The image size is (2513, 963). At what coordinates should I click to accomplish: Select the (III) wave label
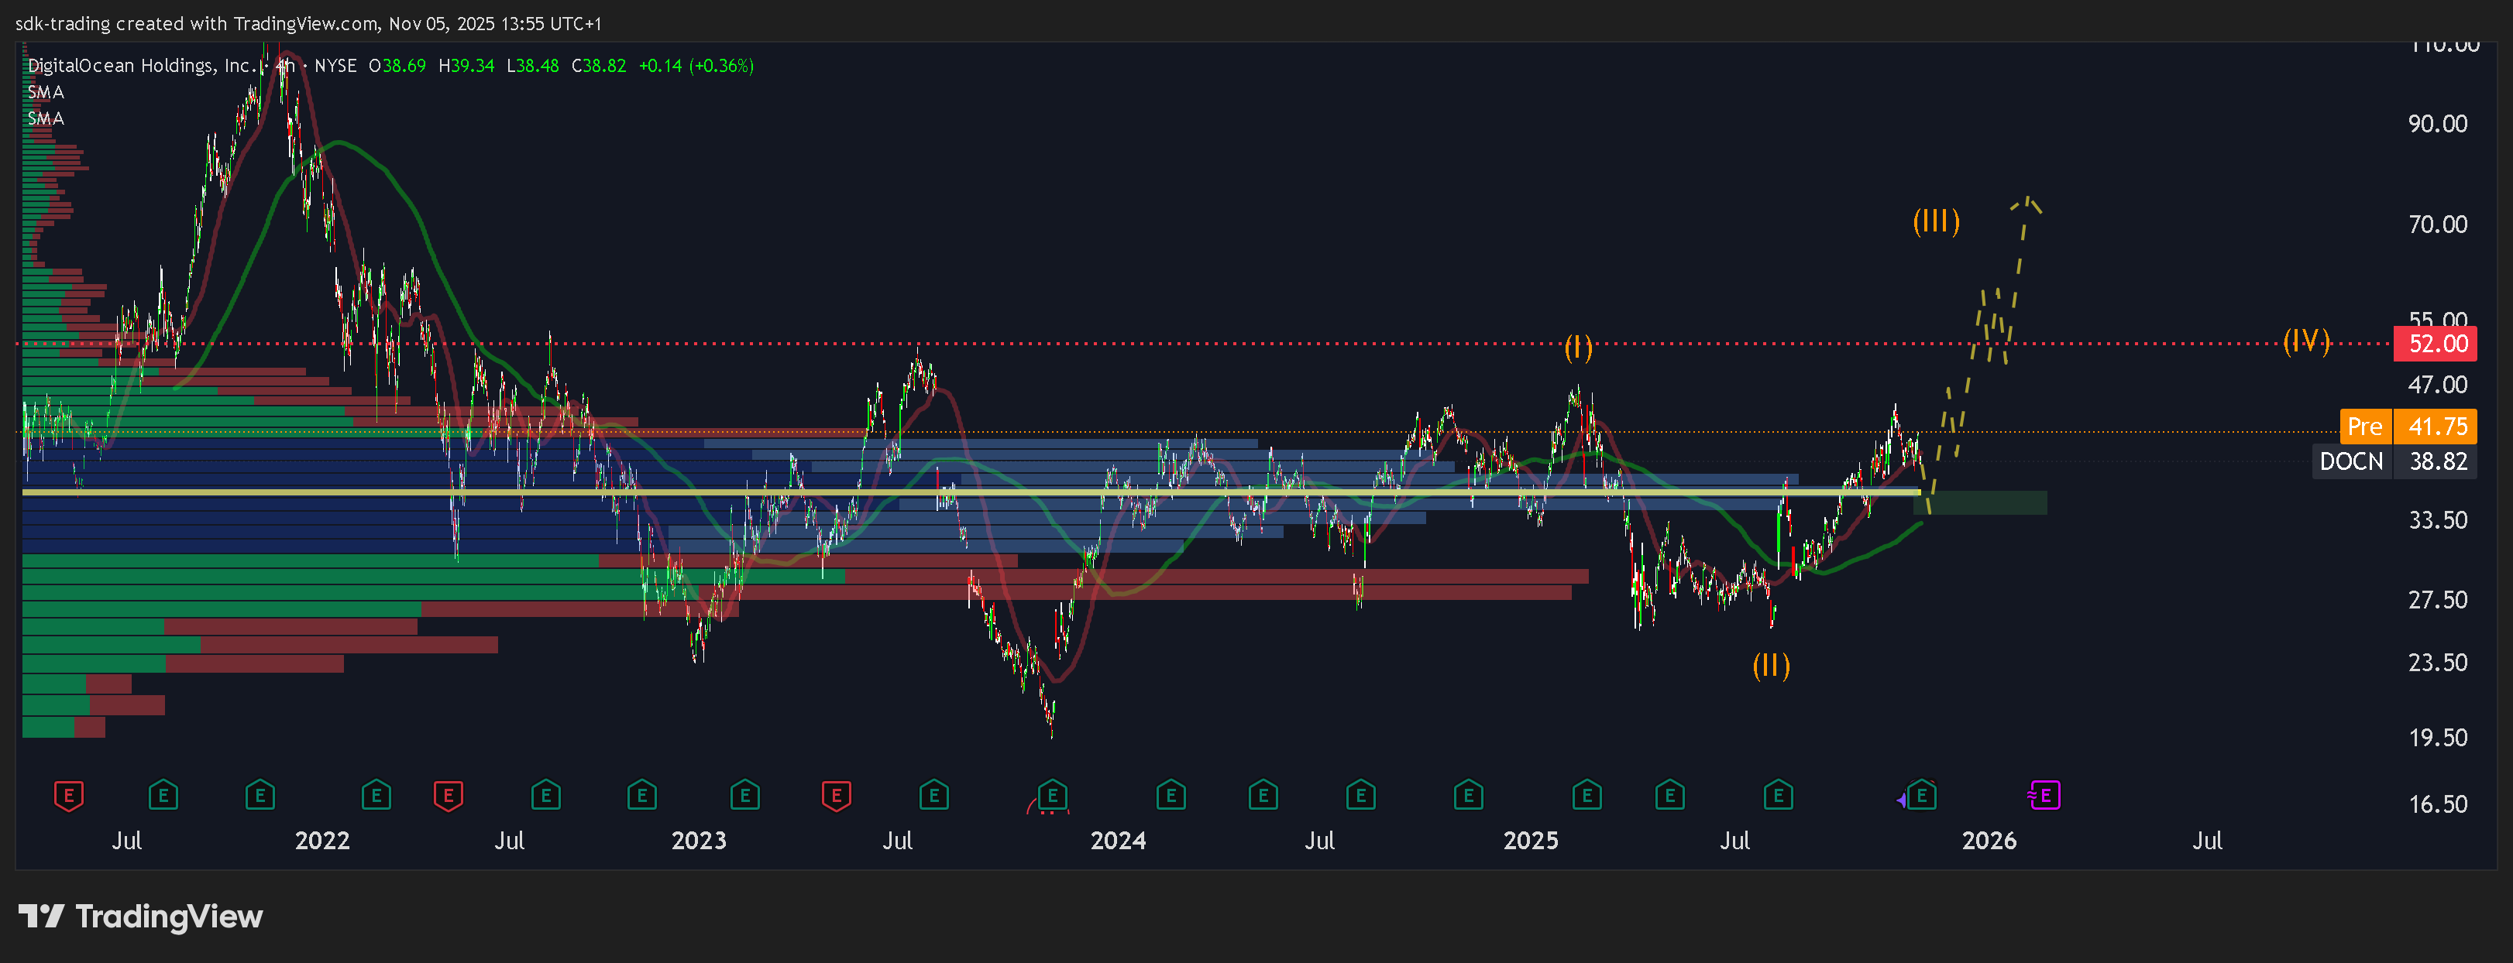click(1937, 221)
